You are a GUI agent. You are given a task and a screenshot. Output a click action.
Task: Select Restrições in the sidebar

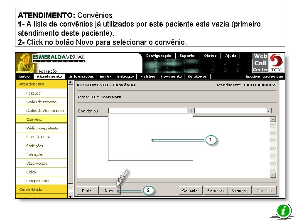(42, 146)
